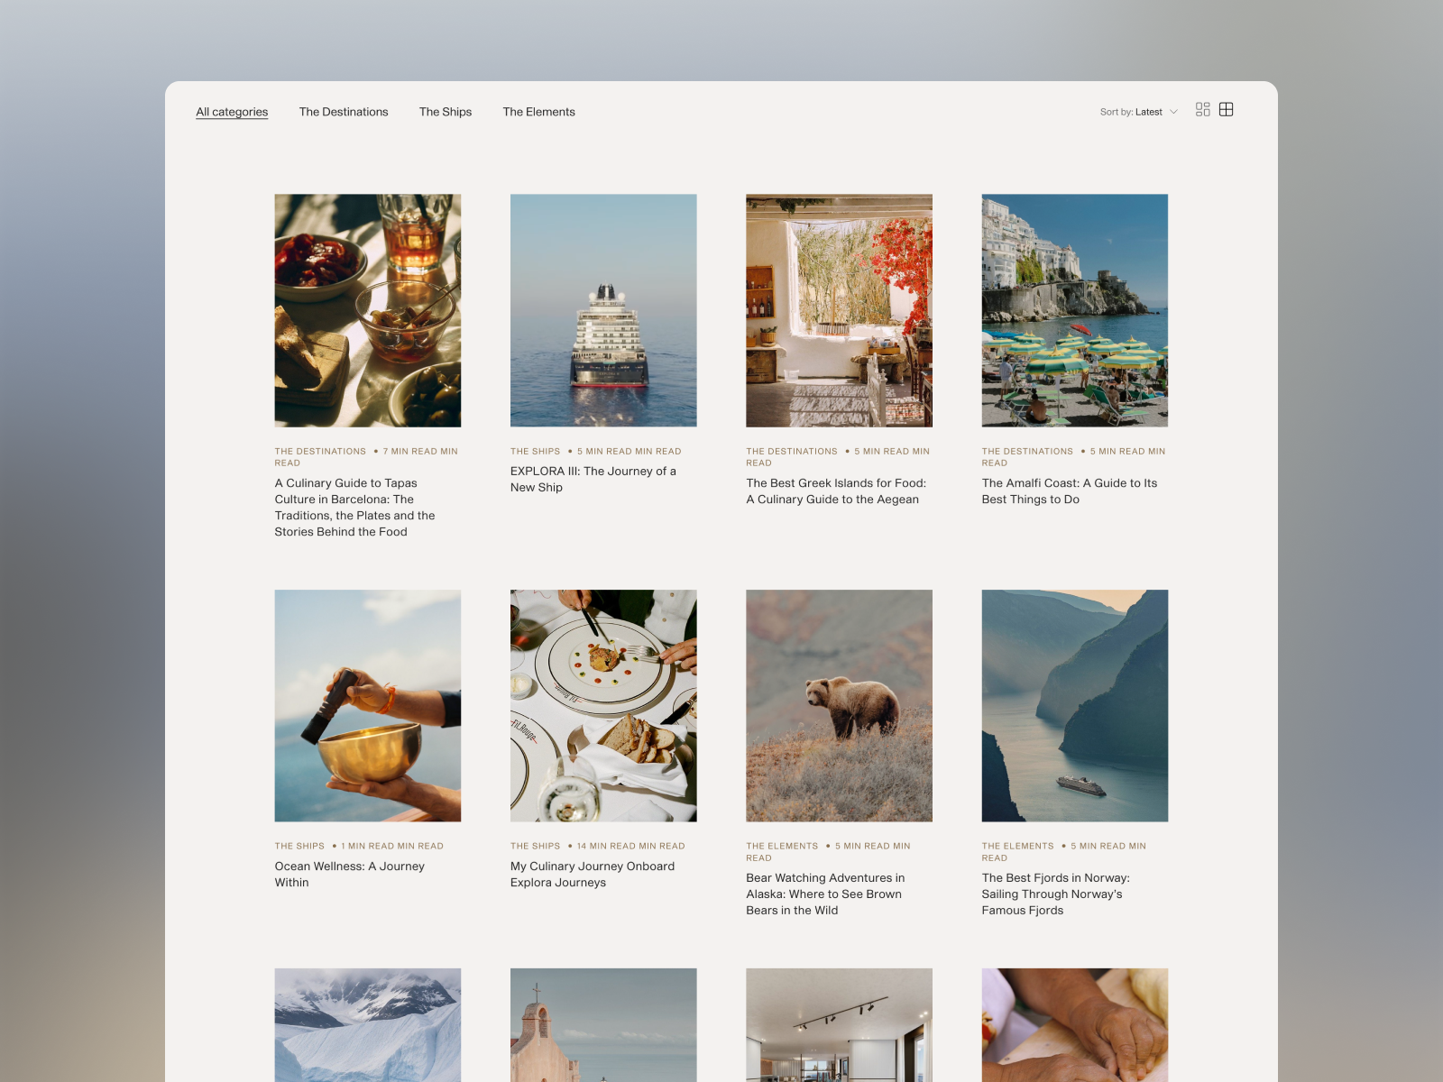Click the 7 MIN READ text

(410, 452)
